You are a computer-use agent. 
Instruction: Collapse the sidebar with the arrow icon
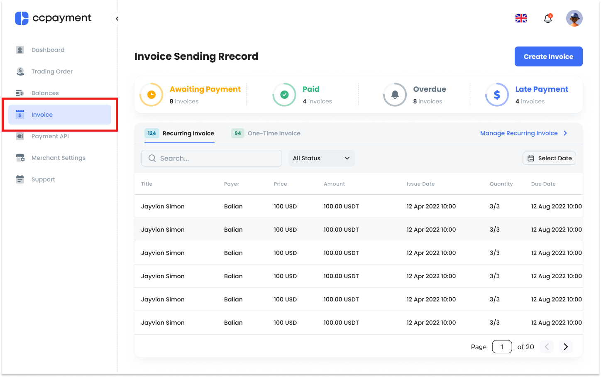coord(117,19)
